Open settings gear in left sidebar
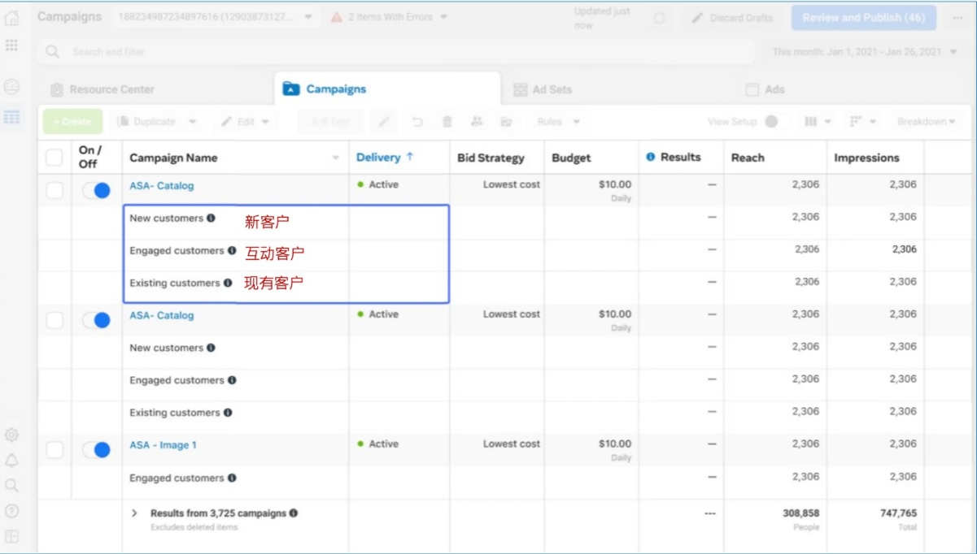The height and width of the screenshot is (554, 977). (11, 435)
